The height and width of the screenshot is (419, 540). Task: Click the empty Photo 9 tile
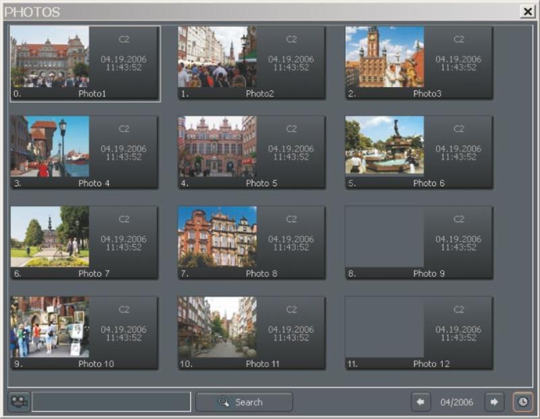point(385,237)
